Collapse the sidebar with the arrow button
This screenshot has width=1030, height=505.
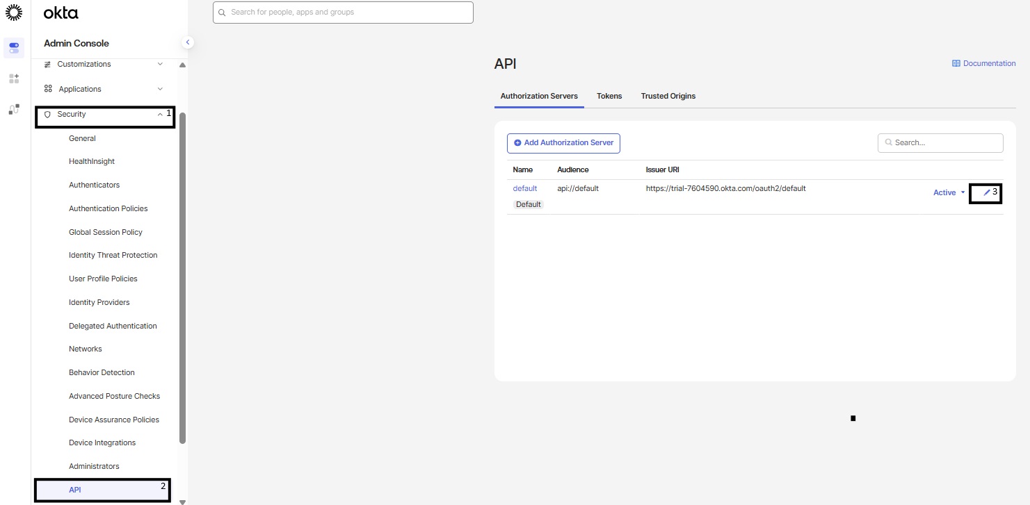pyautogui.click(x=187, y=42)
